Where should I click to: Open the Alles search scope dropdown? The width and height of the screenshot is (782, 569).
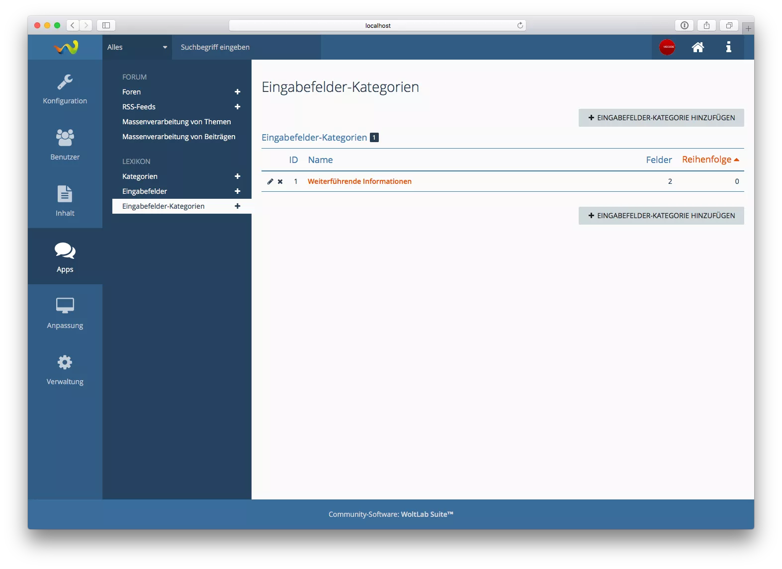(x=137, y=47)
